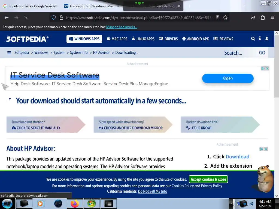Viewport: 279px width, 209px height.
Task: Select the Mac Apps tab
Action: (x=117, y=39)
